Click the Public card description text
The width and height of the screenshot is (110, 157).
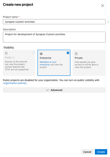coord(17,66)
